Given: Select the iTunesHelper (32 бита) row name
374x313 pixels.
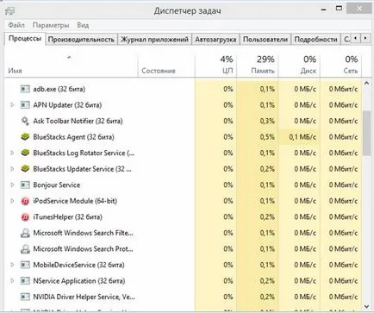Looking at the screenshot, I should tap(67, 217).
